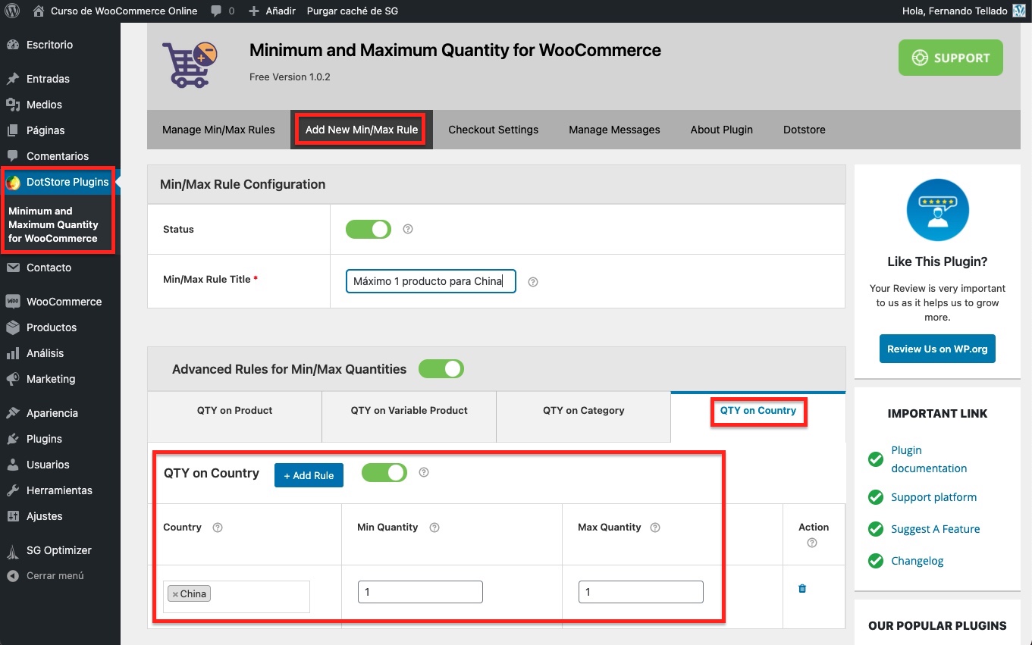Click the Min/Max Rule Title input field
Viewport: 1032px width, 645px height.
[x=431, y=281]
